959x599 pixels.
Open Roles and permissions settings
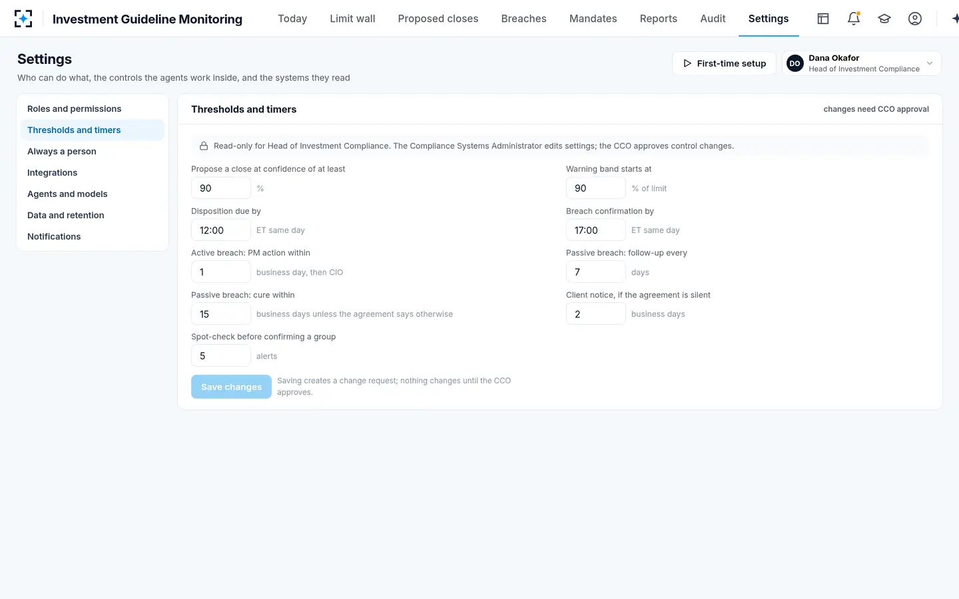[x=93, y=108]
